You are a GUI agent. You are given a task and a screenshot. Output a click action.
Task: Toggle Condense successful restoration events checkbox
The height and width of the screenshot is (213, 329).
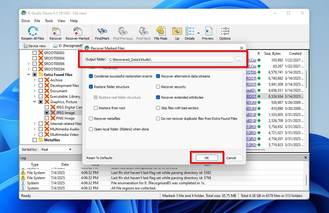click(91, 76)
